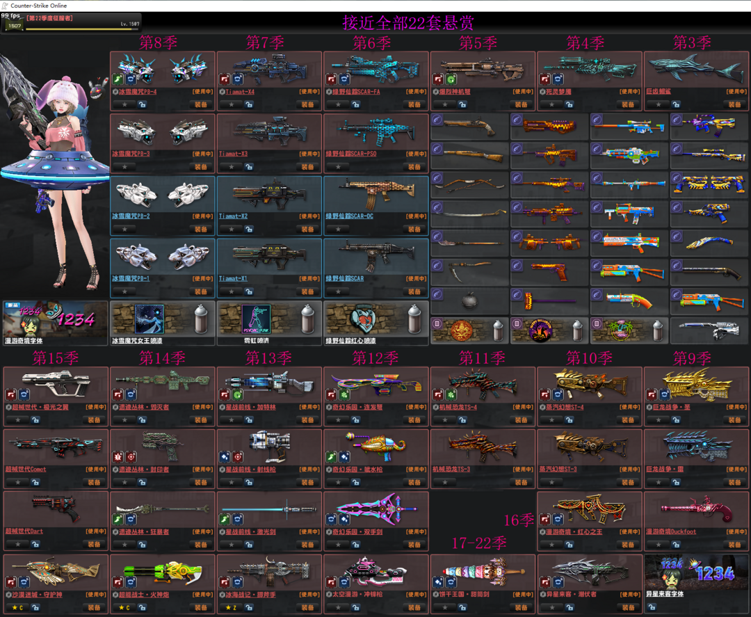Click the green badge icon on 冰雪魔咒PB-4
The image size is (751, 617).
118,79
